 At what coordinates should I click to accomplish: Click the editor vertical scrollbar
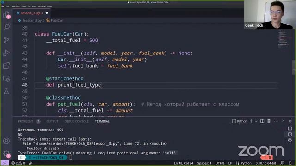(x=294, y=67)
